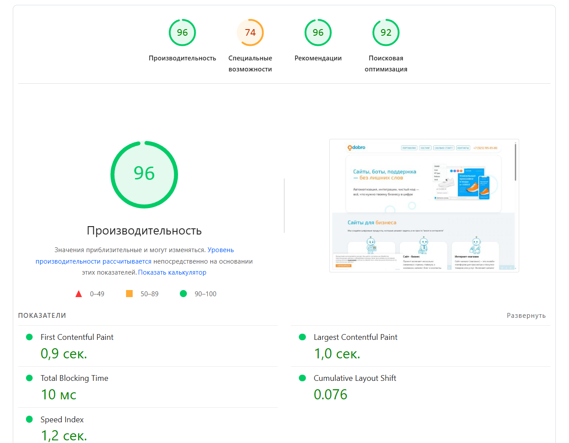Screen dimensions: 569x443
Task: Expand the Total Blocking Time metric
Action: [74, 378]
